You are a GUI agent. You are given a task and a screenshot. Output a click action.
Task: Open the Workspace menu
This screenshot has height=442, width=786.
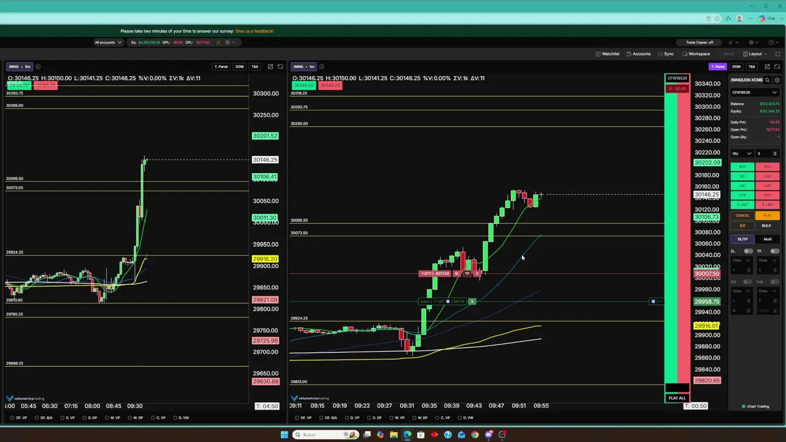click(696, 54)
